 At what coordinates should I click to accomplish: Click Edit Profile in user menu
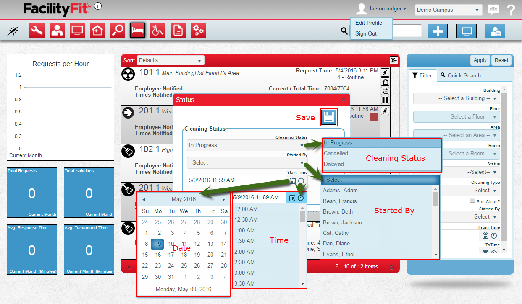click(x=368, y=23)
